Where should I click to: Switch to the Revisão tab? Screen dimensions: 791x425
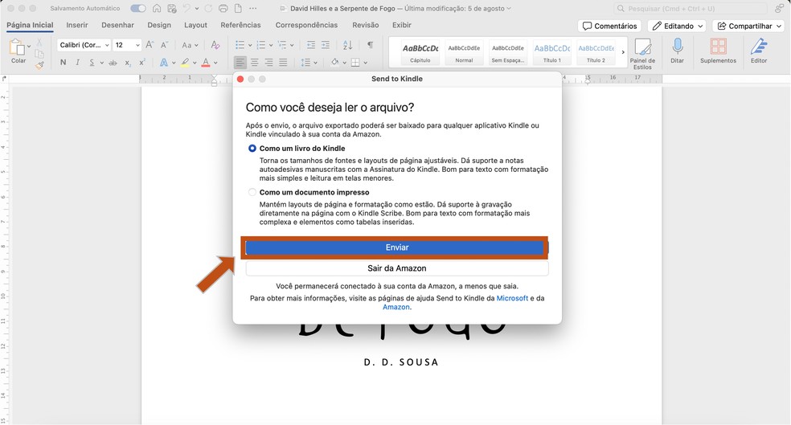(365, 25)
